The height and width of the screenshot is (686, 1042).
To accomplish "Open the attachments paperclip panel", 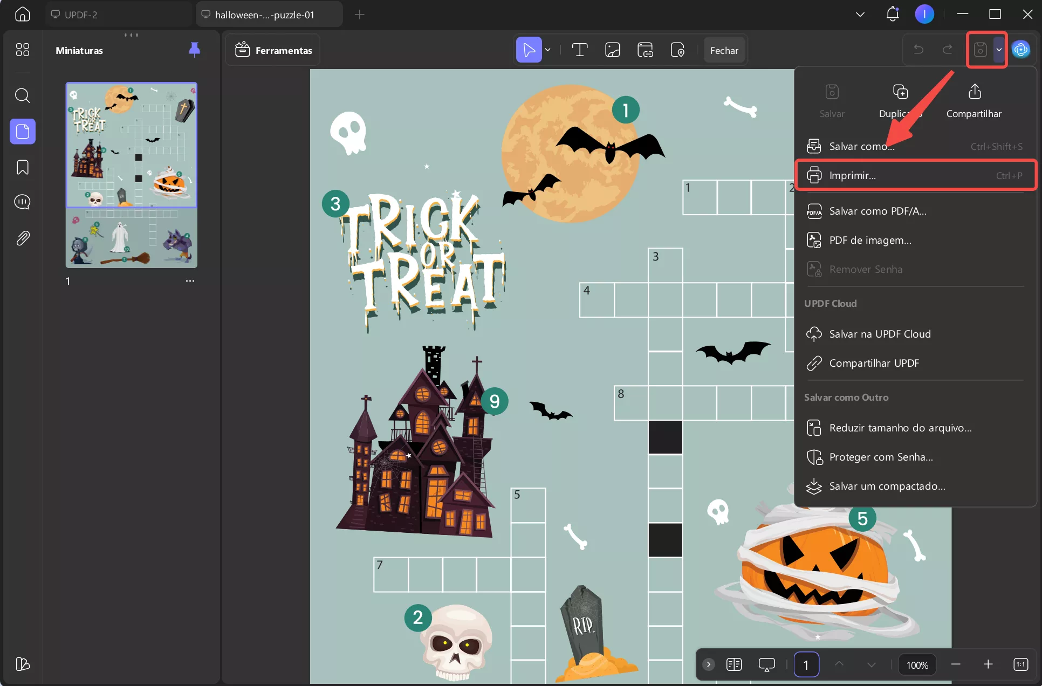I will click(22, 238).
